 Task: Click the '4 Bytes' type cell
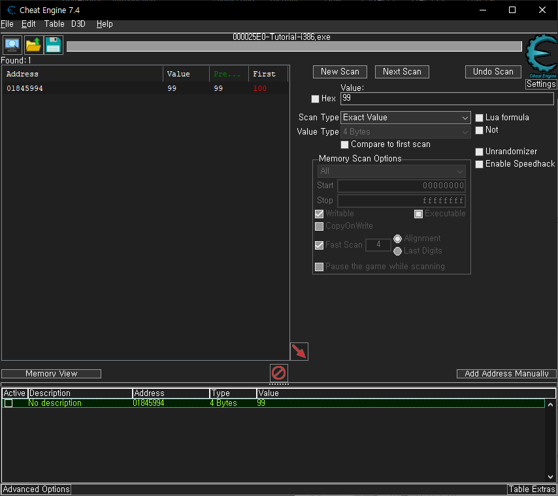223,403
